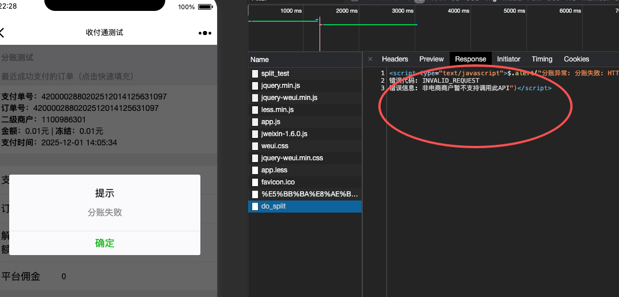
Task: Select the app.js request
Action: 305,122
